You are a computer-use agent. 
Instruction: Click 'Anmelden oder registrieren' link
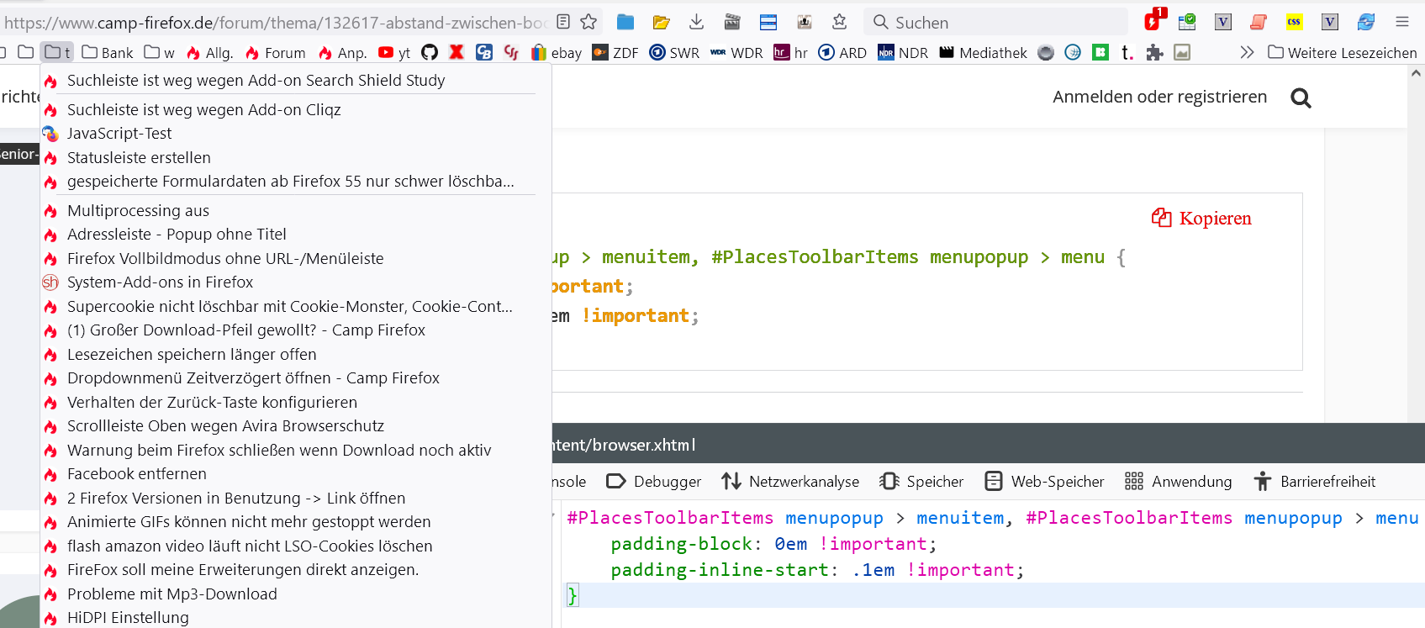point(1159,97)
